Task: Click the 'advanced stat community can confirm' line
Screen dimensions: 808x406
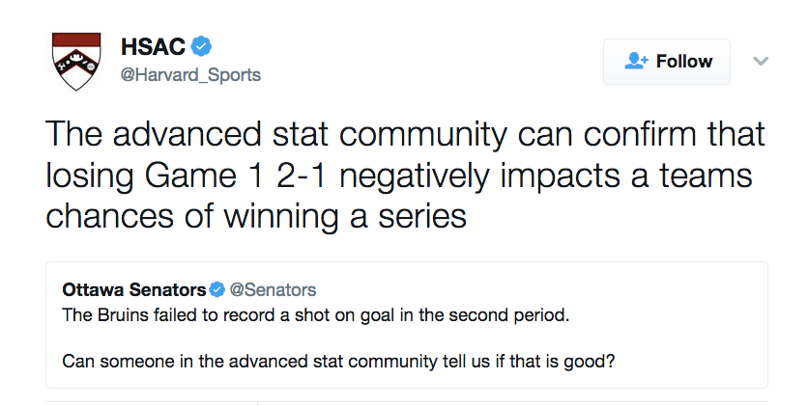Action: tap(405, 135)
